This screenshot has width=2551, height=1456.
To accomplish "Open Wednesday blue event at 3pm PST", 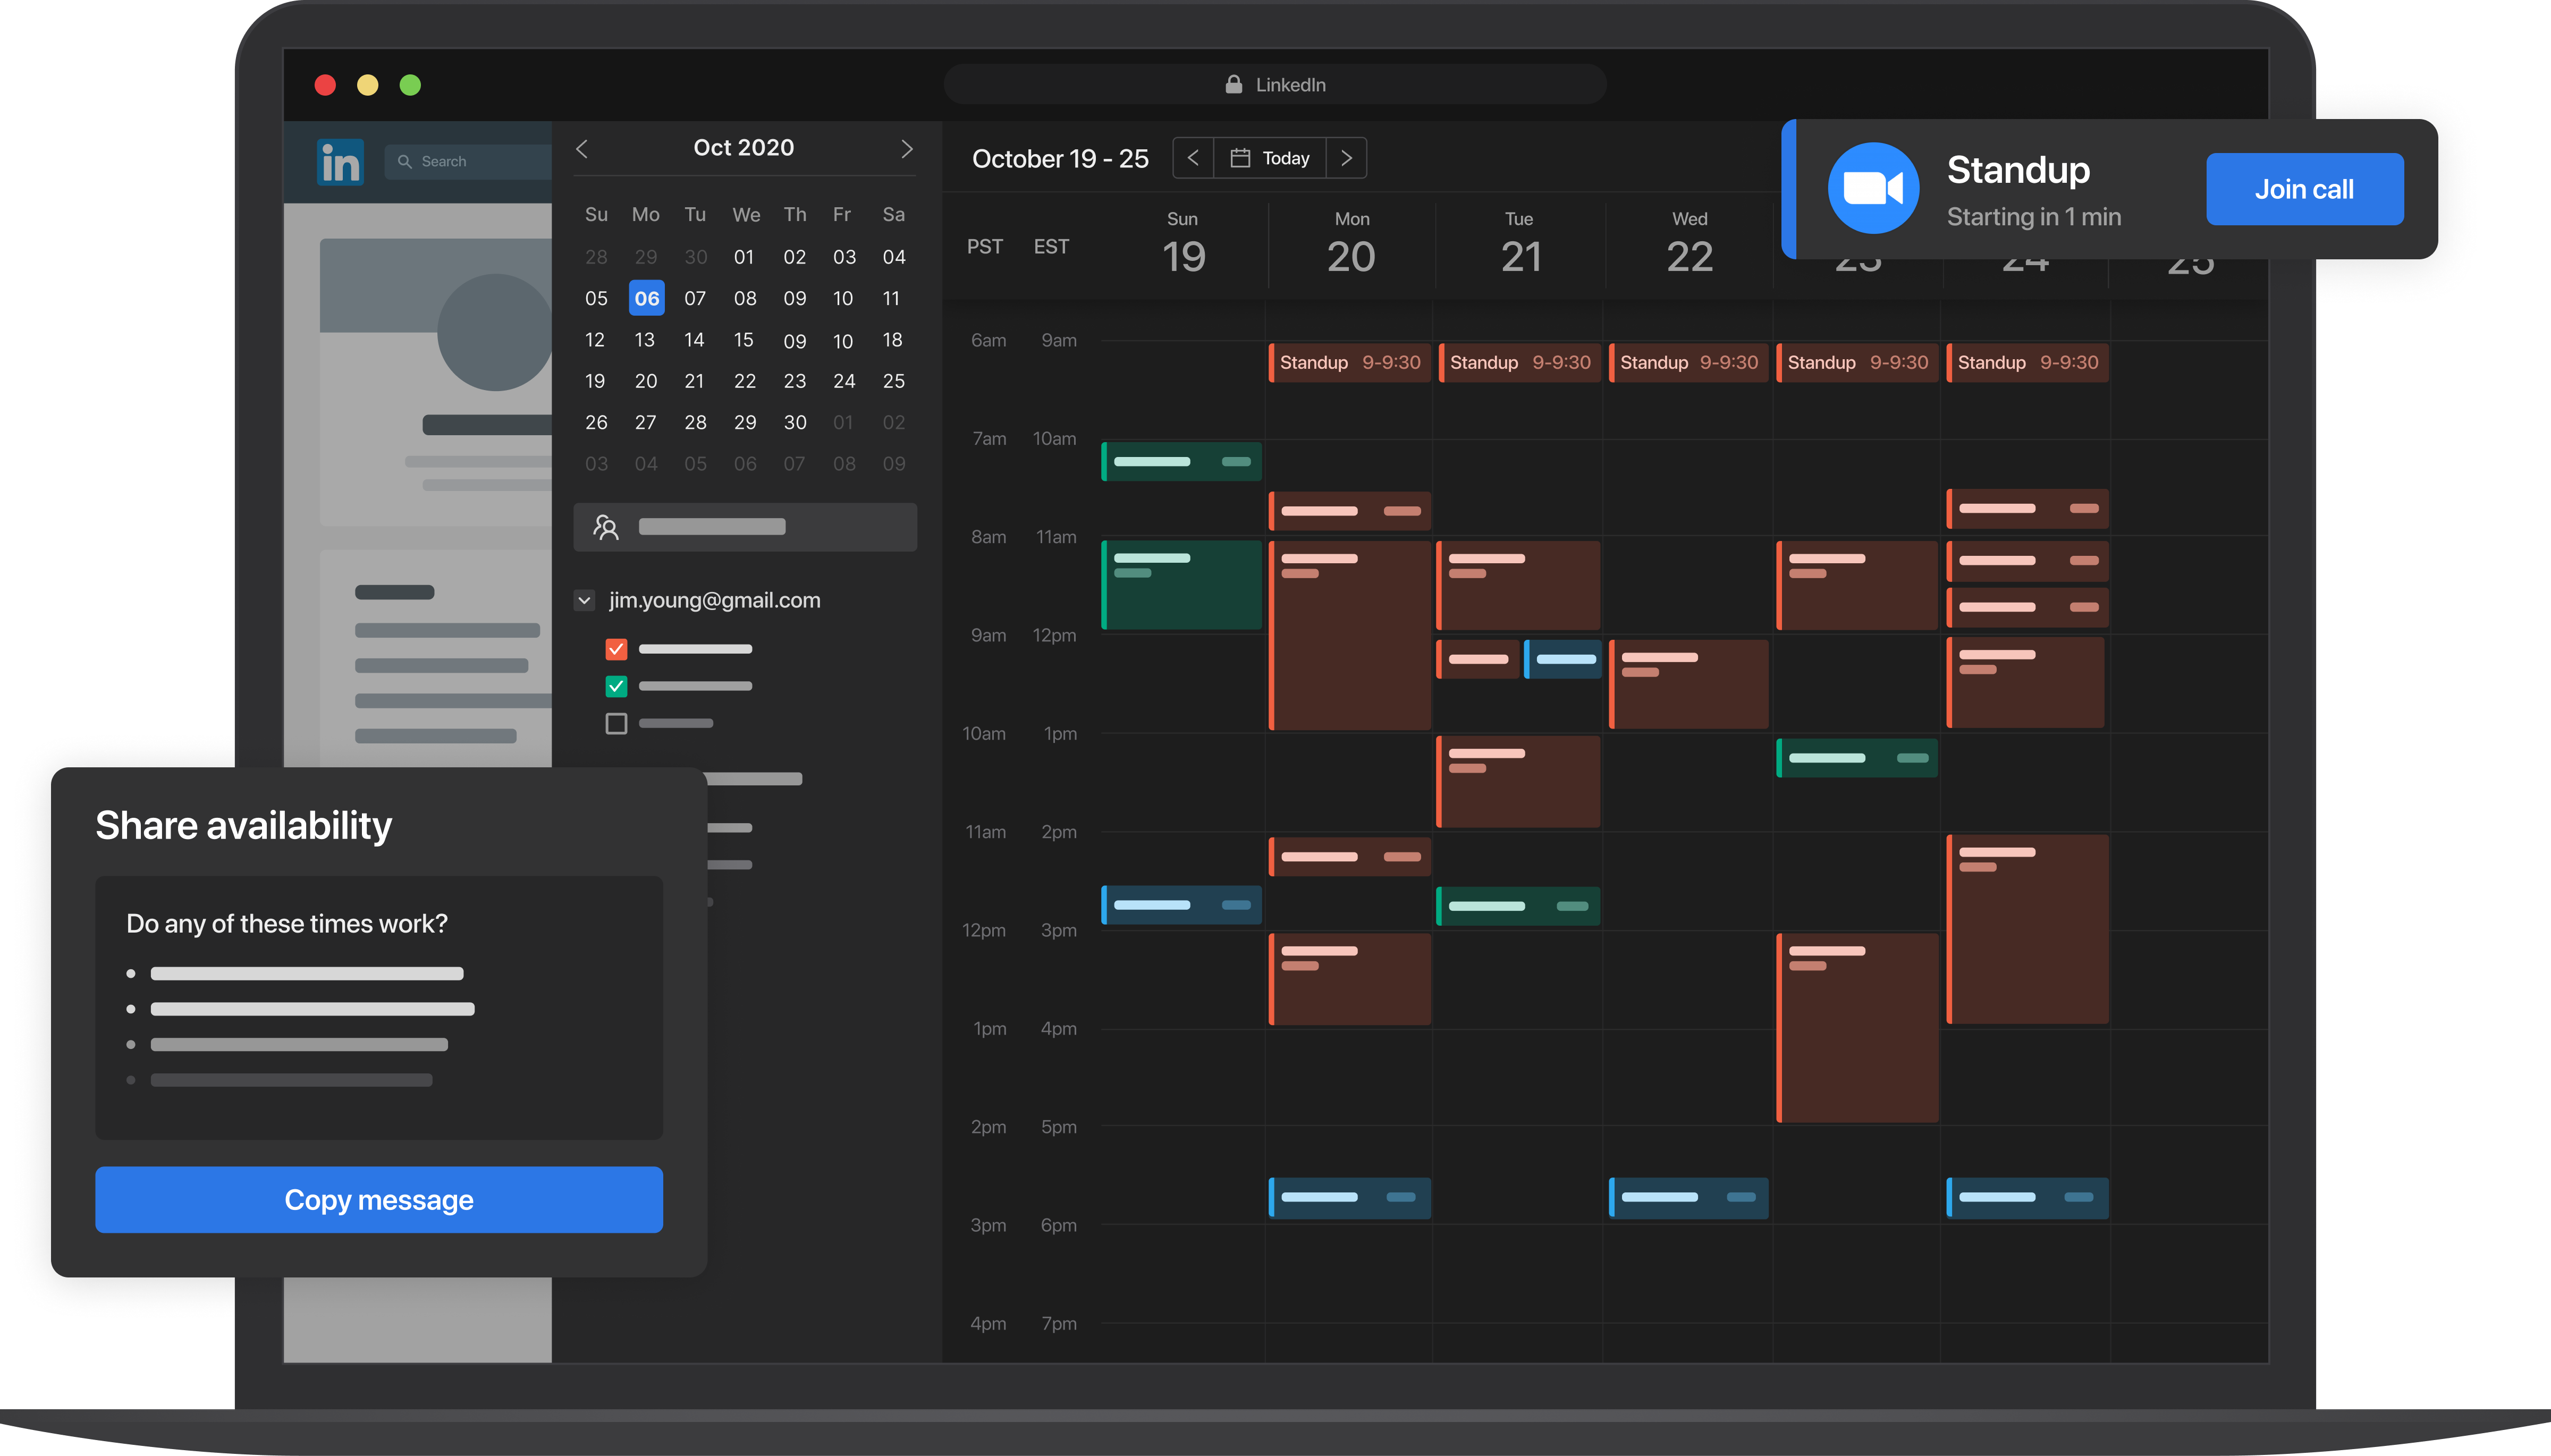I will click(x=1688, y=1197).
